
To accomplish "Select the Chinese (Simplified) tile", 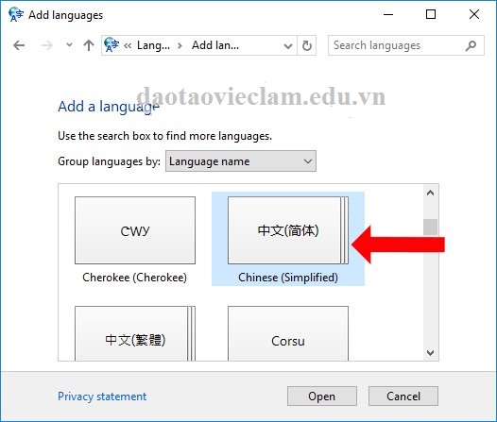I will pos(288,239).
